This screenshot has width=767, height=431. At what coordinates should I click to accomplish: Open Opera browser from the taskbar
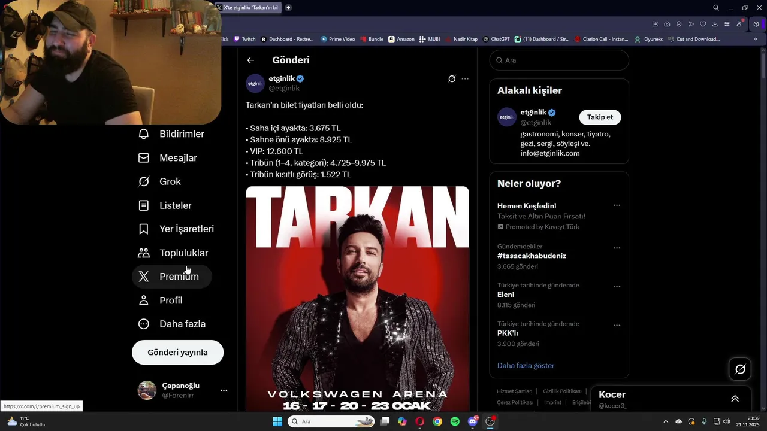[x=419, y=421]
